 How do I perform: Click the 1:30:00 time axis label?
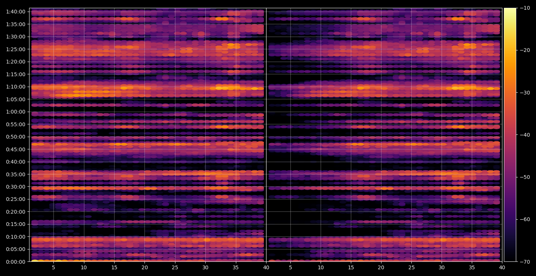coord(16,37)
